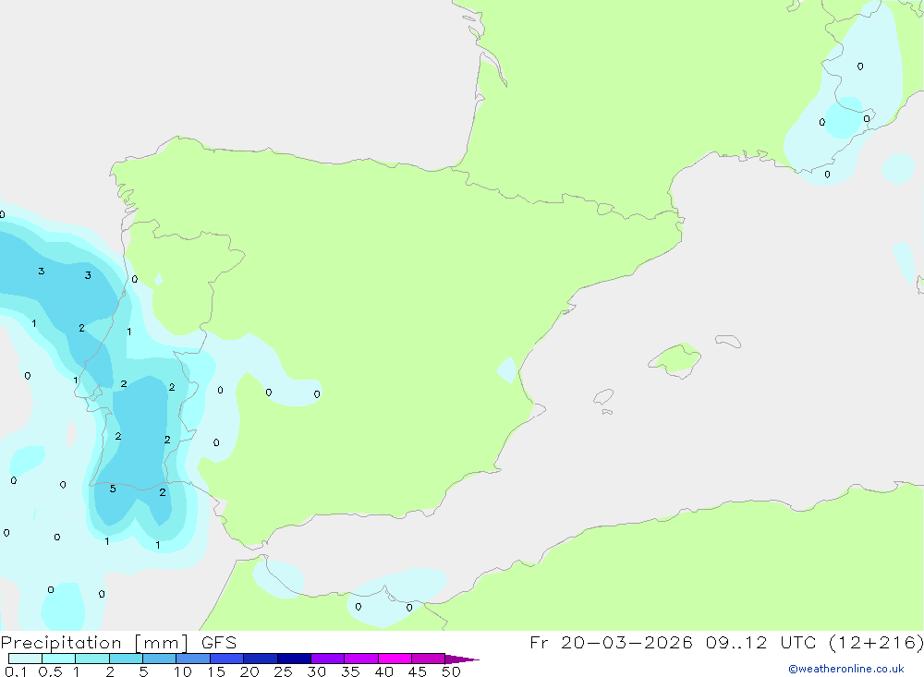
Task: Click the legend label '35'
Action: click(350, 671)
